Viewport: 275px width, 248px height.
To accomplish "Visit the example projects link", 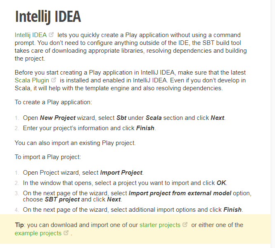I will pyautogui.click(x=38, y=233).
